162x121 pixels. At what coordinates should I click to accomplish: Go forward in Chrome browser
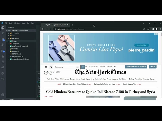[47, 29]
